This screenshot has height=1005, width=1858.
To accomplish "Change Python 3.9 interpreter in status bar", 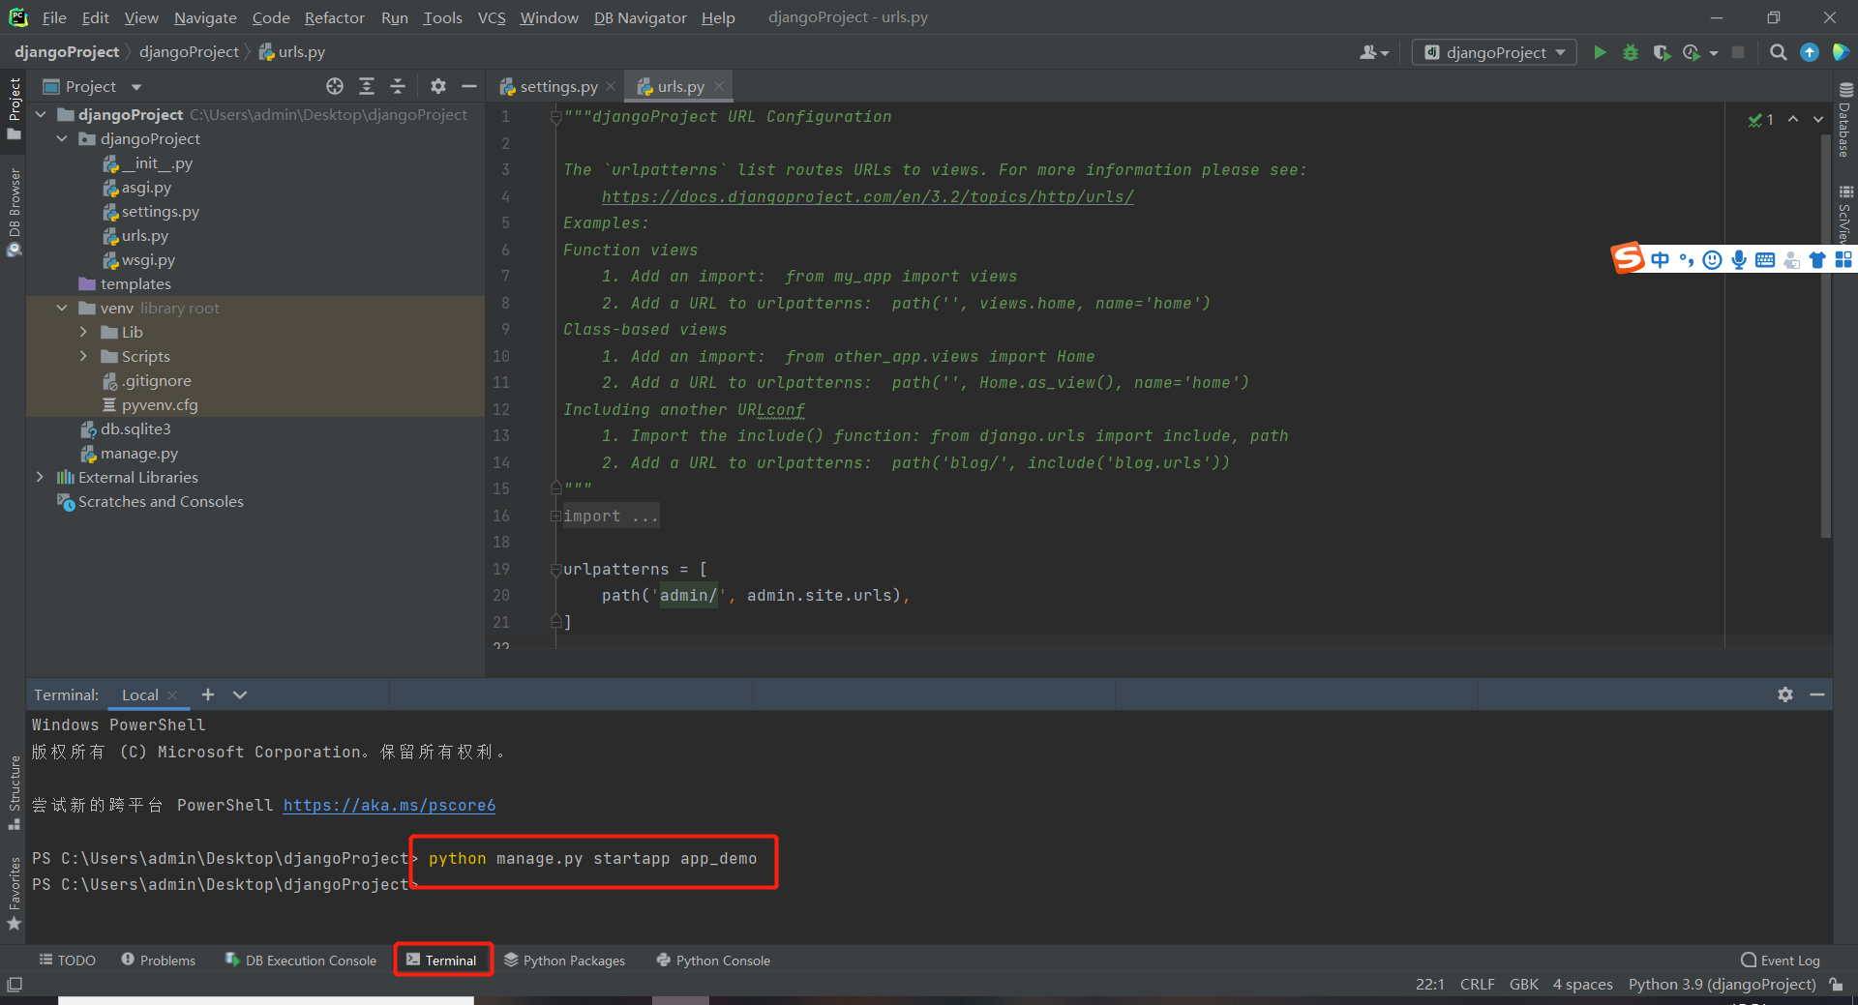I will coord(1722,985).
